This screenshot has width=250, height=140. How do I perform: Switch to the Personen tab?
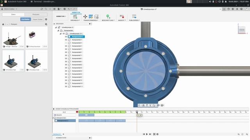click(x=36, y=14)
